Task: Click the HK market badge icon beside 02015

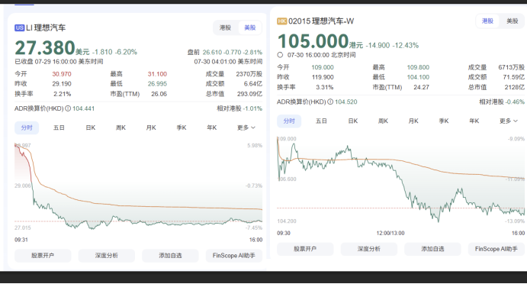Action: pyautogui.click(x=281, y=21)
